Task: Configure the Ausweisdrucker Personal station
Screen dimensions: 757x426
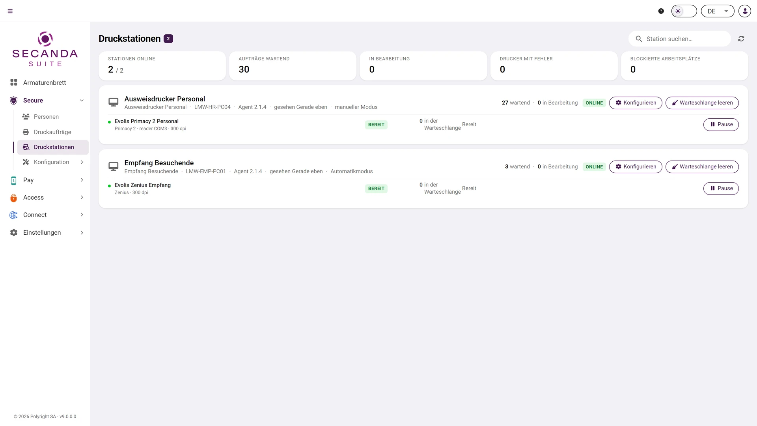Action: (x=636, y=103)
